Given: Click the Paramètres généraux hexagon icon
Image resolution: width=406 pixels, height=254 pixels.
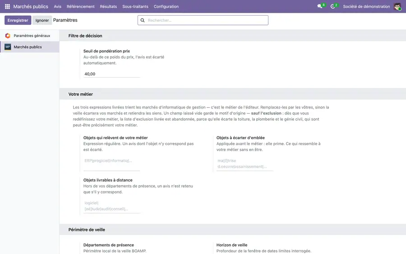Looking at the screenshot, I should tap(8, 36).
